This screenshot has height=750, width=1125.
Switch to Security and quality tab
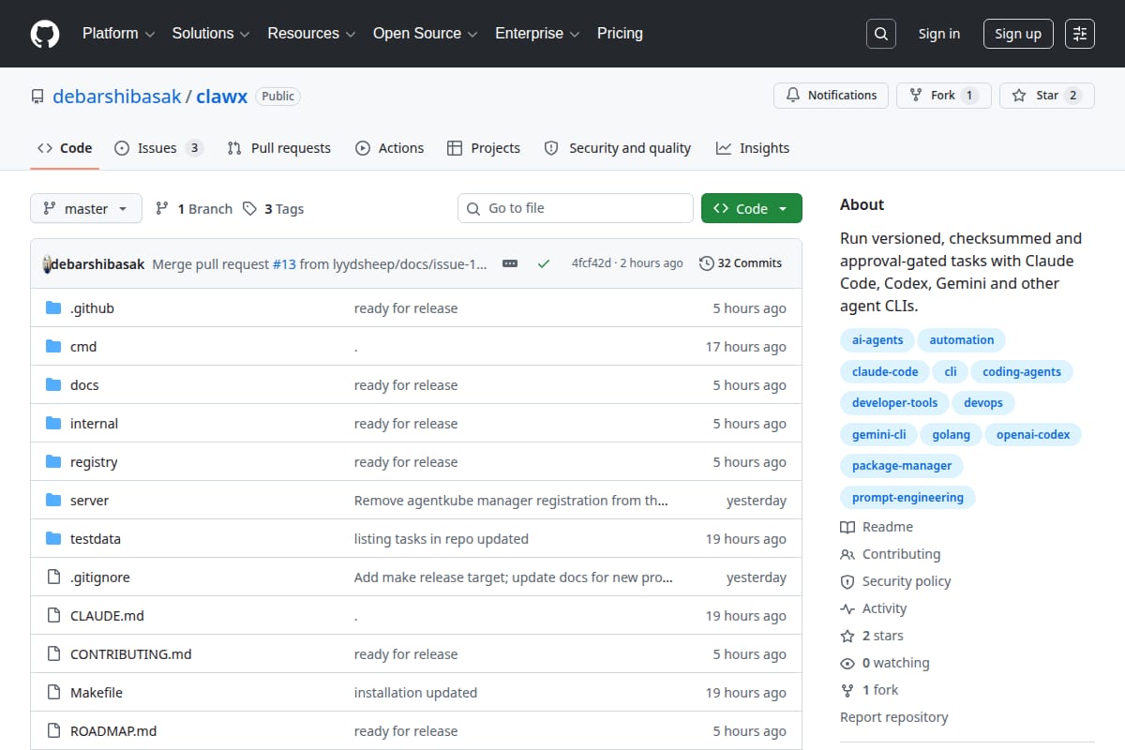click(x=618, y=148)
